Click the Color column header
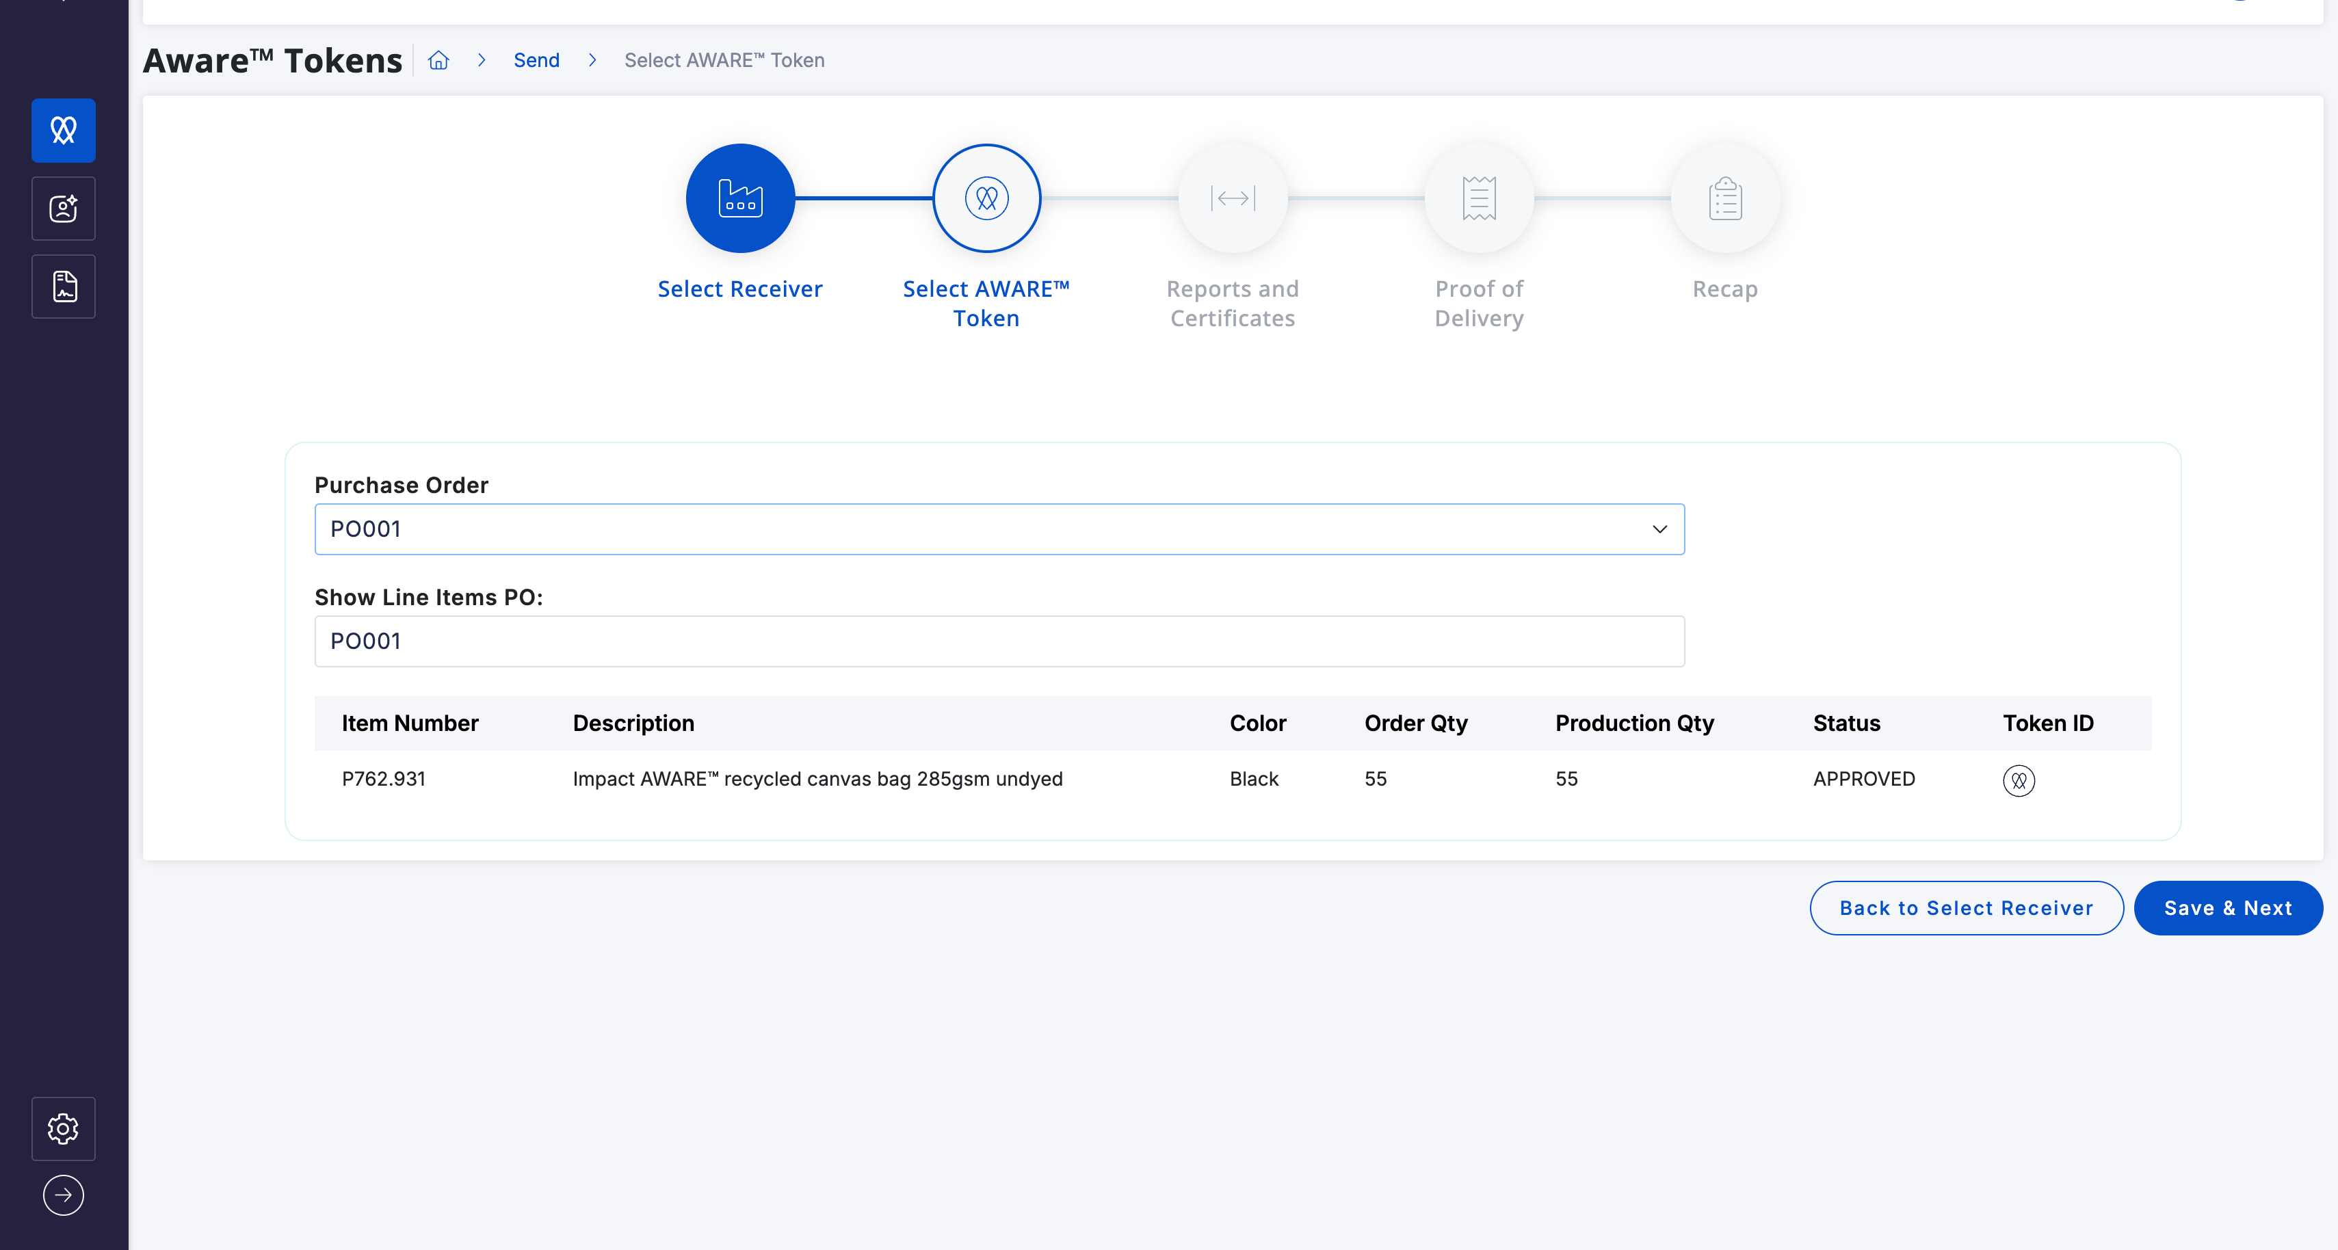2338x1250 pixels. click(x=1258, y=723)
